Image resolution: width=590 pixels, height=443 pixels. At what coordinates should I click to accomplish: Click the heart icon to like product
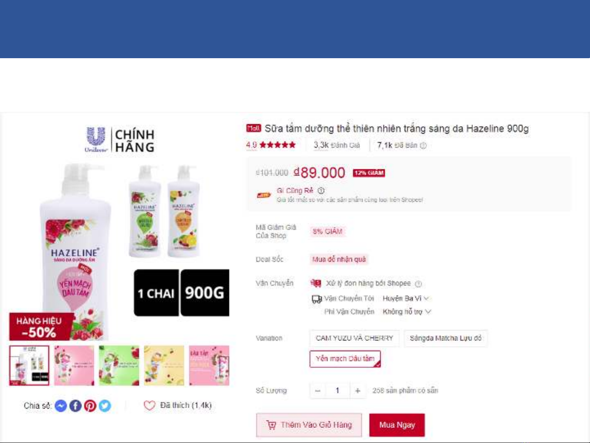click(x=149, y=405)
